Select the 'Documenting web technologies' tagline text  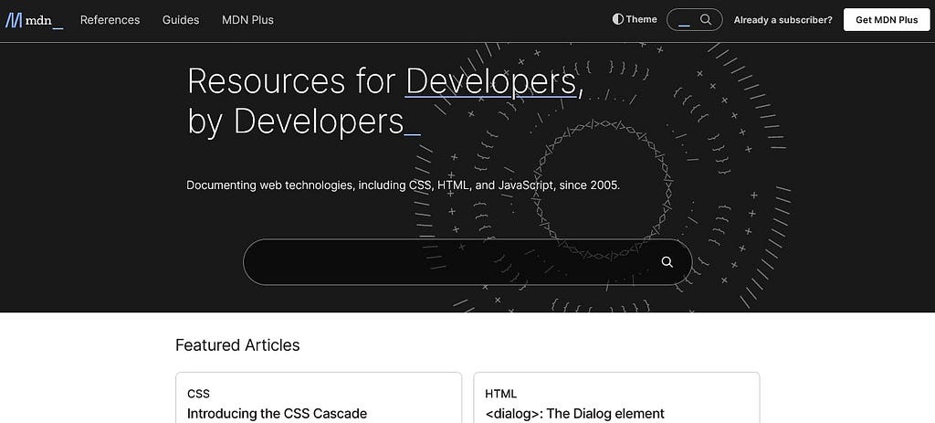[x=403, y=185]
